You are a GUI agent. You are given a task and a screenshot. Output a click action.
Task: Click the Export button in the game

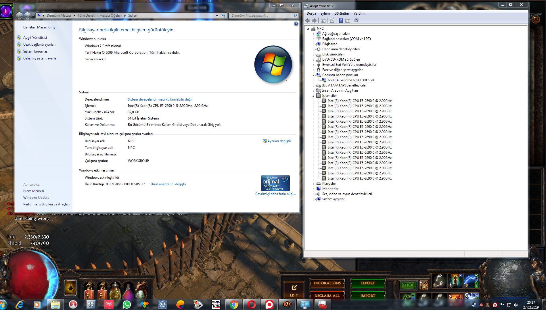[x=368, y=283]
